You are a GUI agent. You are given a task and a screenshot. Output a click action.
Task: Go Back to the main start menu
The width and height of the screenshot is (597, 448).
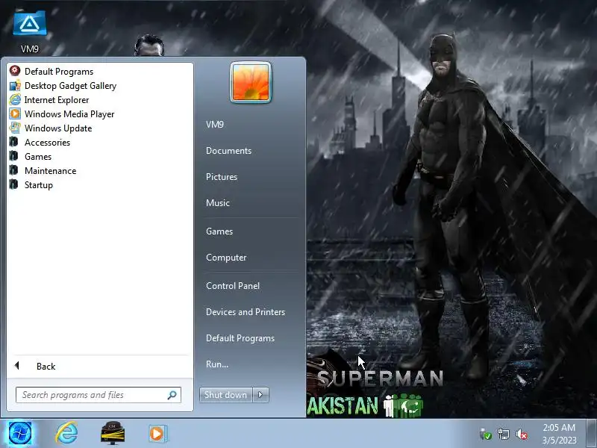99,366
